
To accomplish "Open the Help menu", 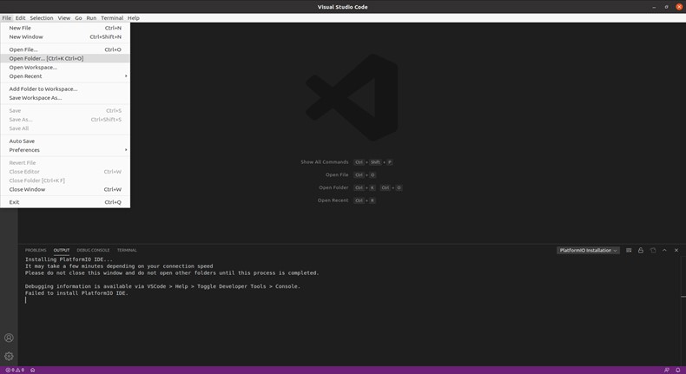I will click(x=134, y=18).
